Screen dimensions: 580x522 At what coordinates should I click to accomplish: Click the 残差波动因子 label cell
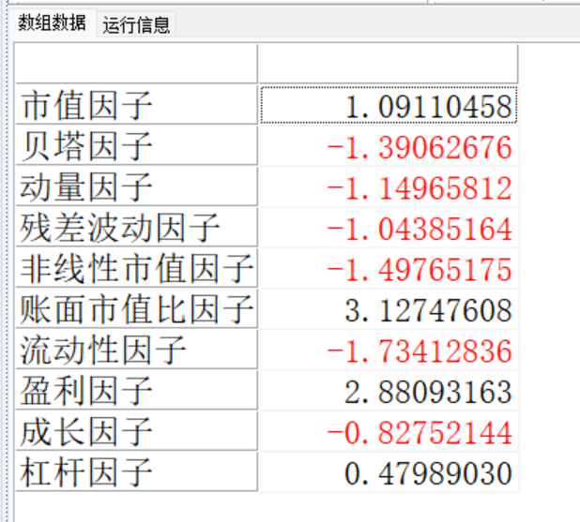tap(136, 228)
